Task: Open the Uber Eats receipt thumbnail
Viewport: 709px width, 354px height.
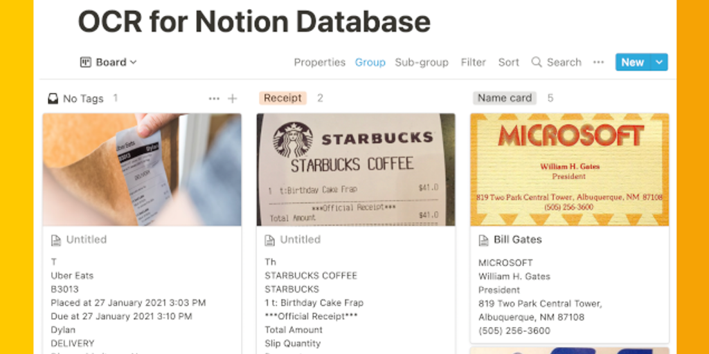Action: [142, 169]
